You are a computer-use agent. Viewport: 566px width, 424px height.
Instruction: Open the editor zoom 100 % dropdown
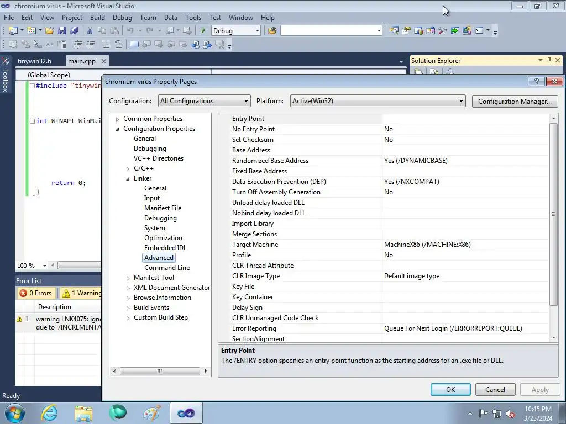pyautogui.click(x=44, y=266)
